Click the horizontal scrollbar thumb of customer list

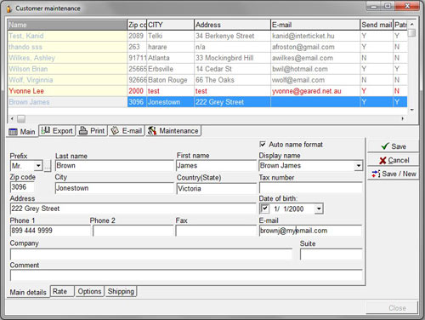click(21, 118)
